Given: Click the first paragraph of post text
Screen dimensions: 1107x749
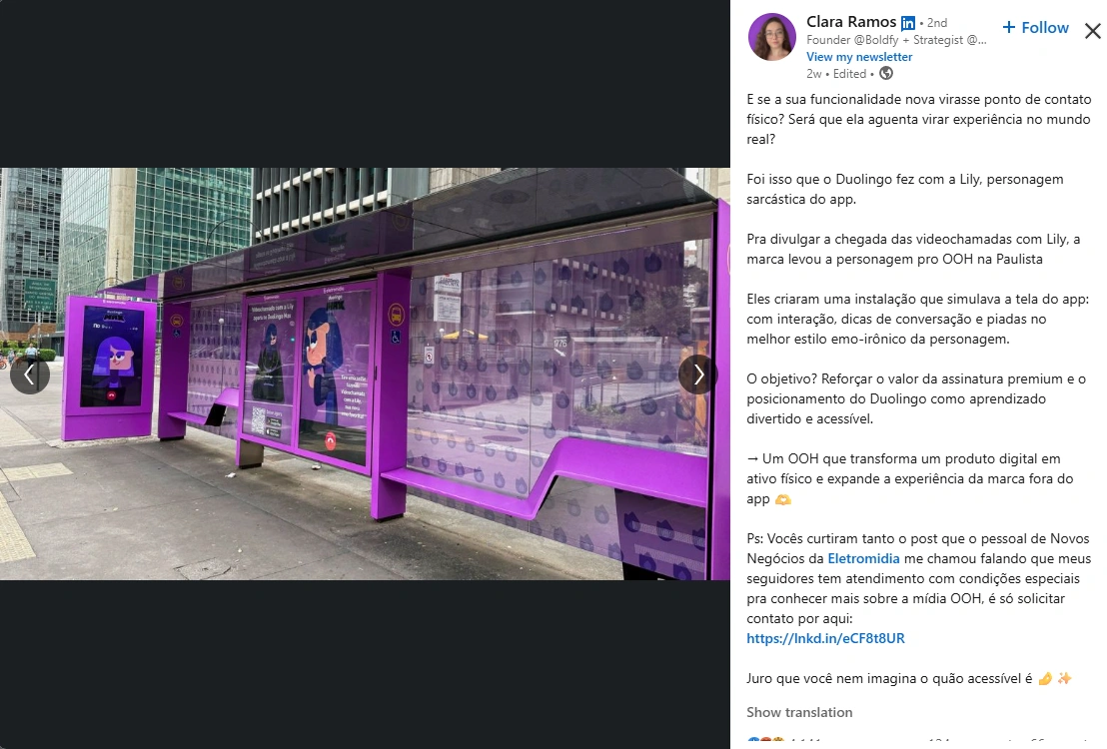Looking at the screenshot, I should [918, 119].
